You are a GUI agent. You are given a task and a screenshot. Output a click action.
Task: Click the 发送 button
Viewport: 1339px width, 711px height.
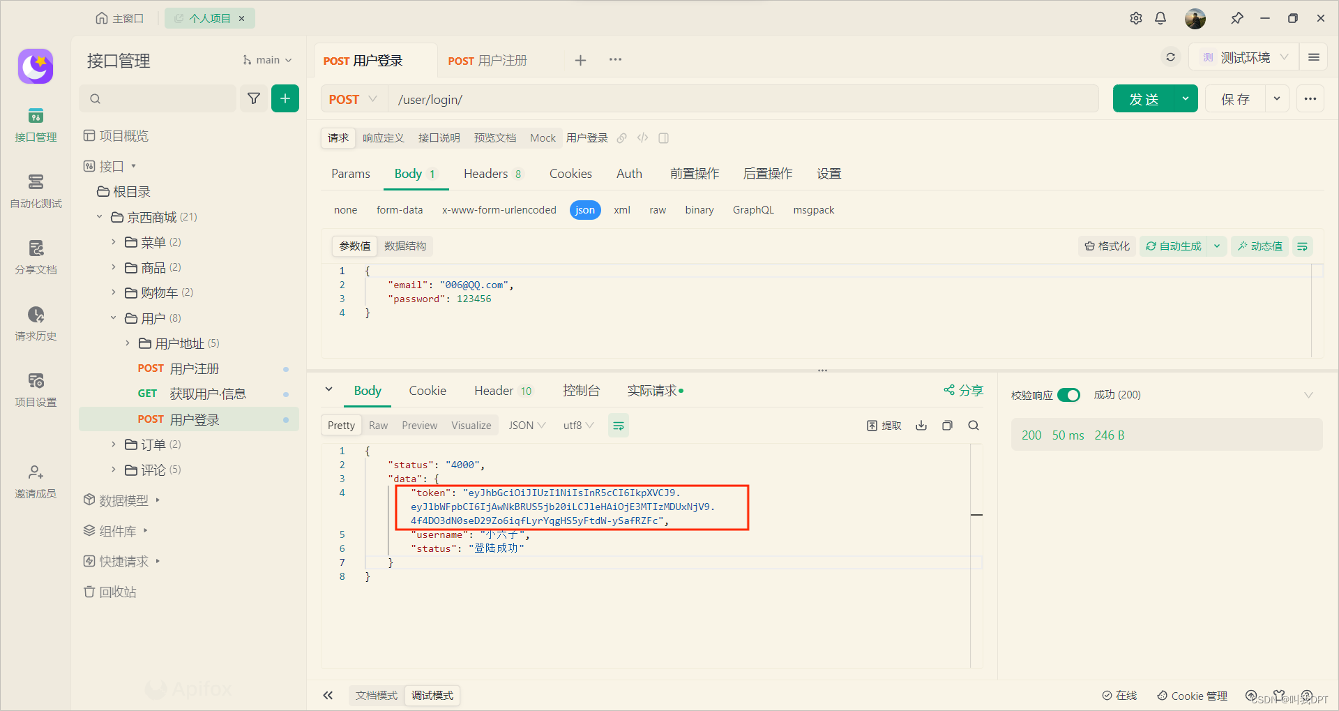coord(1144,99)
